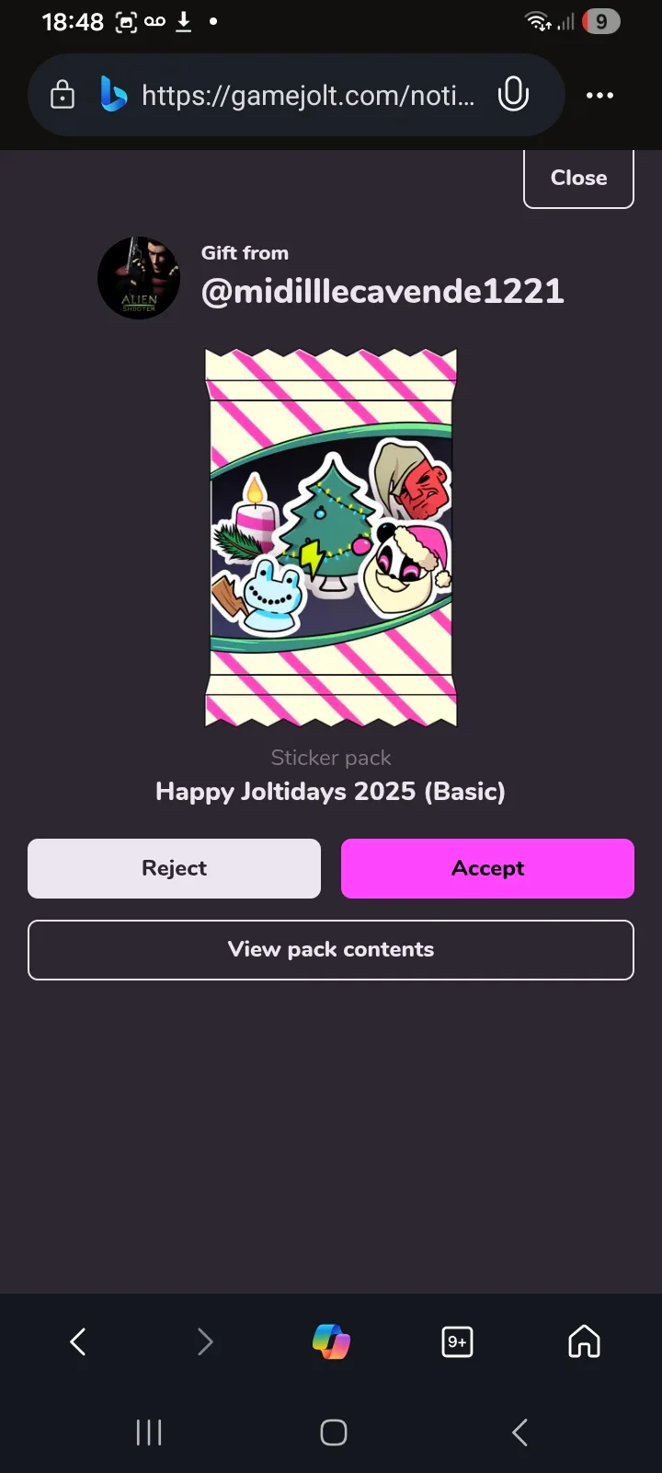Go to browser home page icon

click(584, 1341)
